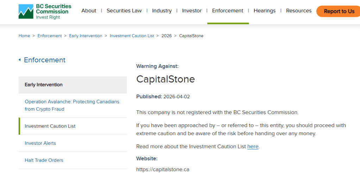Click the "here" link about Caution List
The height and width of the screenshot is (173, 360).
253,147
